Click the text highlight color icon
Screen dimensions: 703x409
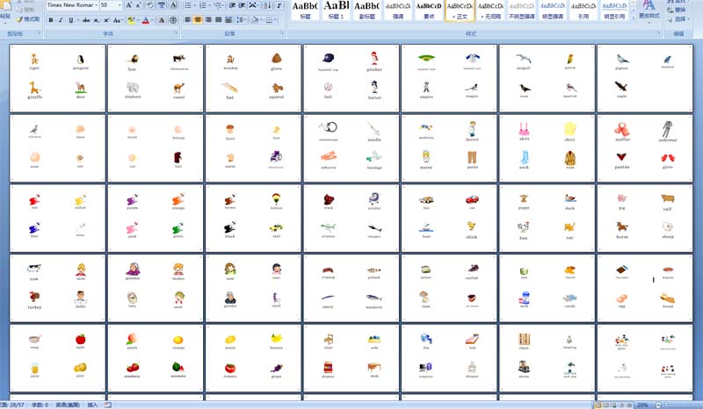point(131,20)
